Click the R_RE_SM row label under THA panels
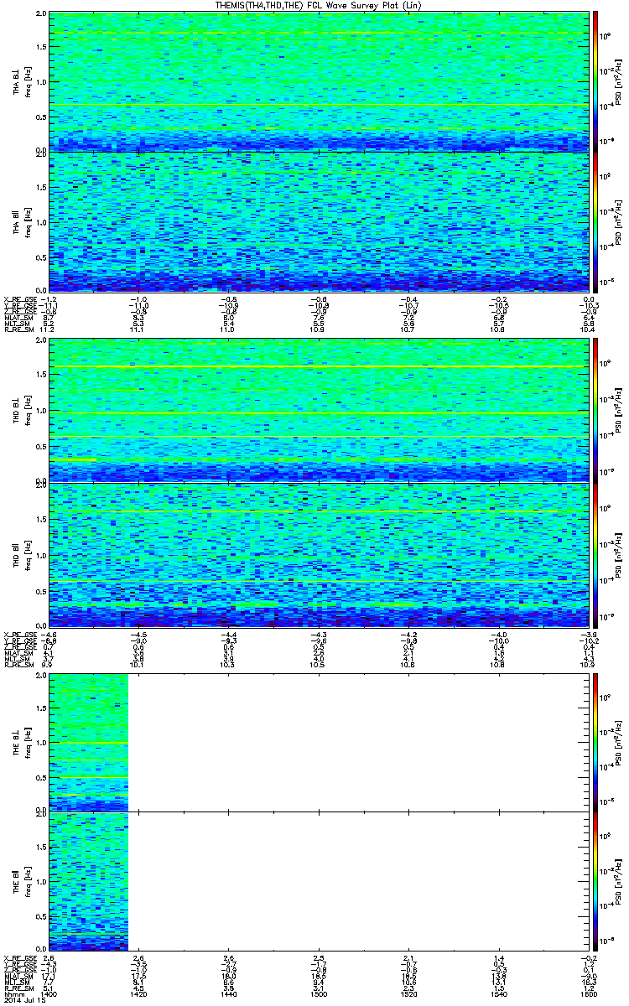Image resolution: width=629 pixels, height=1006 pixels. point(18,330)
